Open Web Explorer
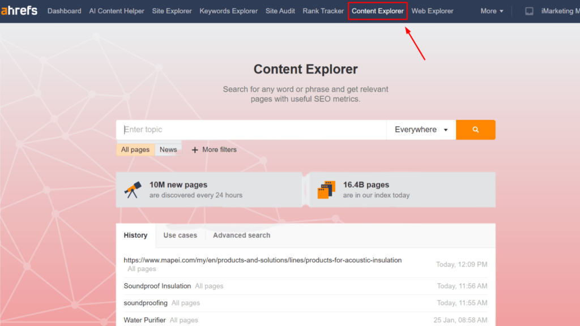The image size is (580, 326). [432, 11]
